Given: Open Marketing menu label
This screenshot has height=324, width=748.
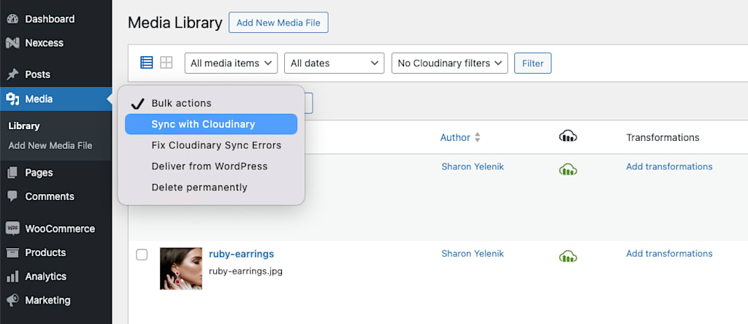Looking at the screenshot, I should [x=47, y=300].
